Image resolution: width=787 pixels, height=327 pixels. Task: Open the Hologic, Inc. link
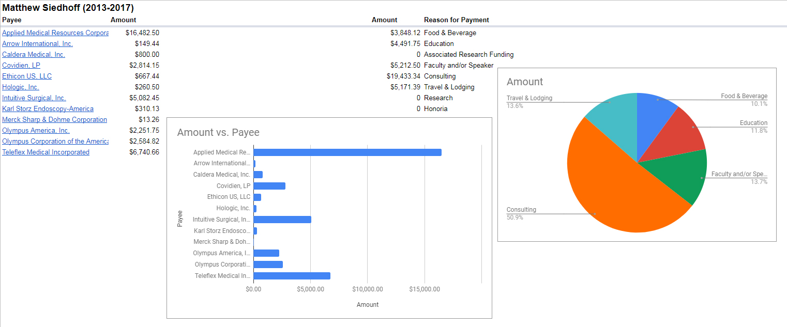pos(21,87)
